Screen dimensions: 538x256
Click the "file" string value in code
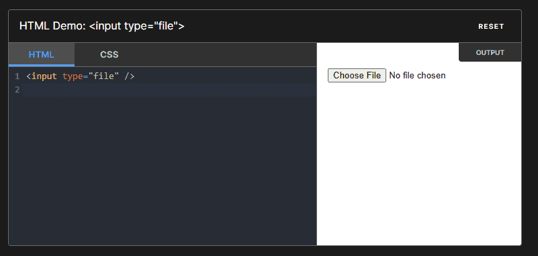click(103, 76)
